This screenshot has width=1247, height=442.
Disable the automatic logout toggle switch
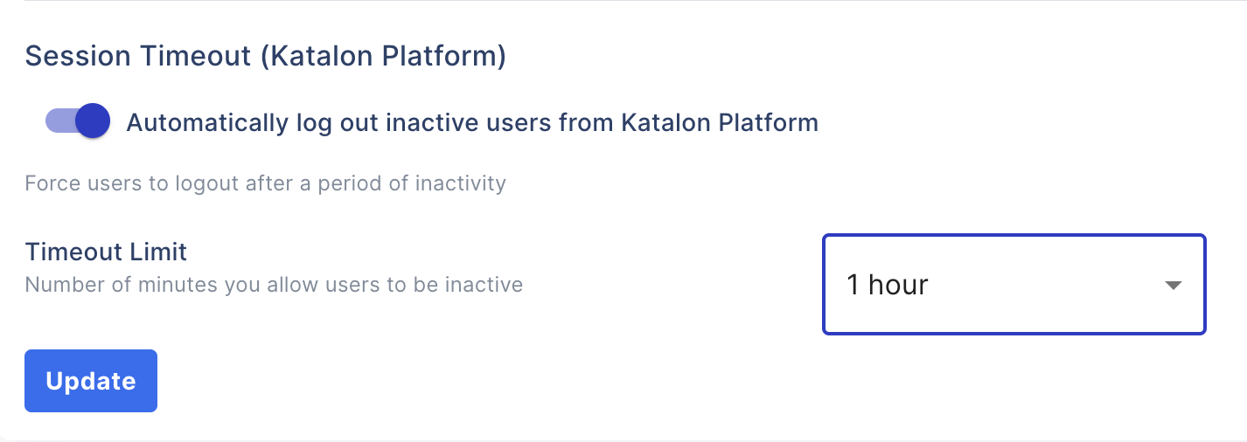(78, 121)
